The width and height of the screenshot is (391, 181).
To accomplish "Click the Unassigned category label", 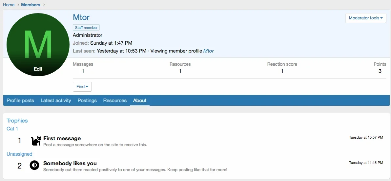I will pos(19,154).
